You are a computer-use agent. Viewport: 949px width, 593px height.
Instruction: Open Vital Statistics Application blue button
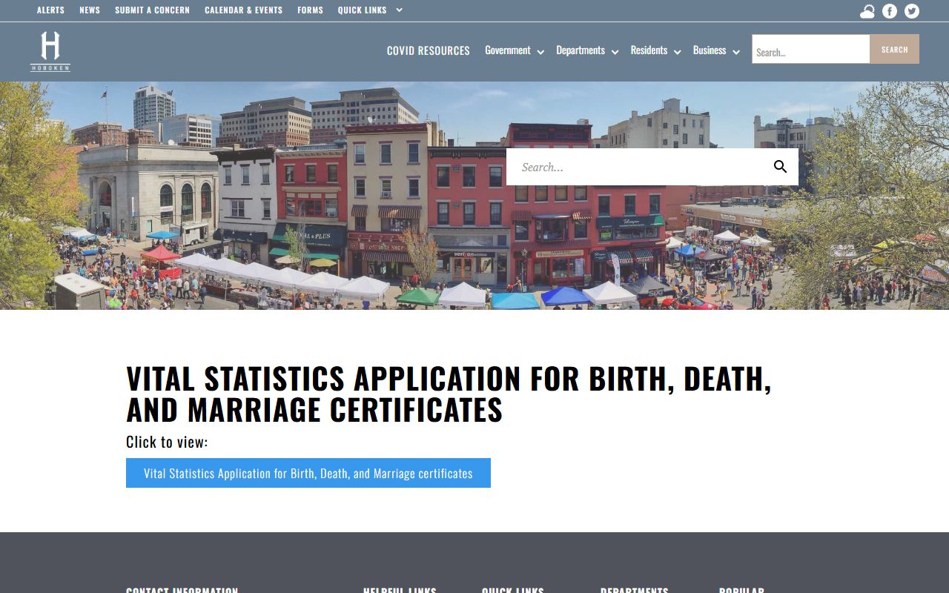308,473
